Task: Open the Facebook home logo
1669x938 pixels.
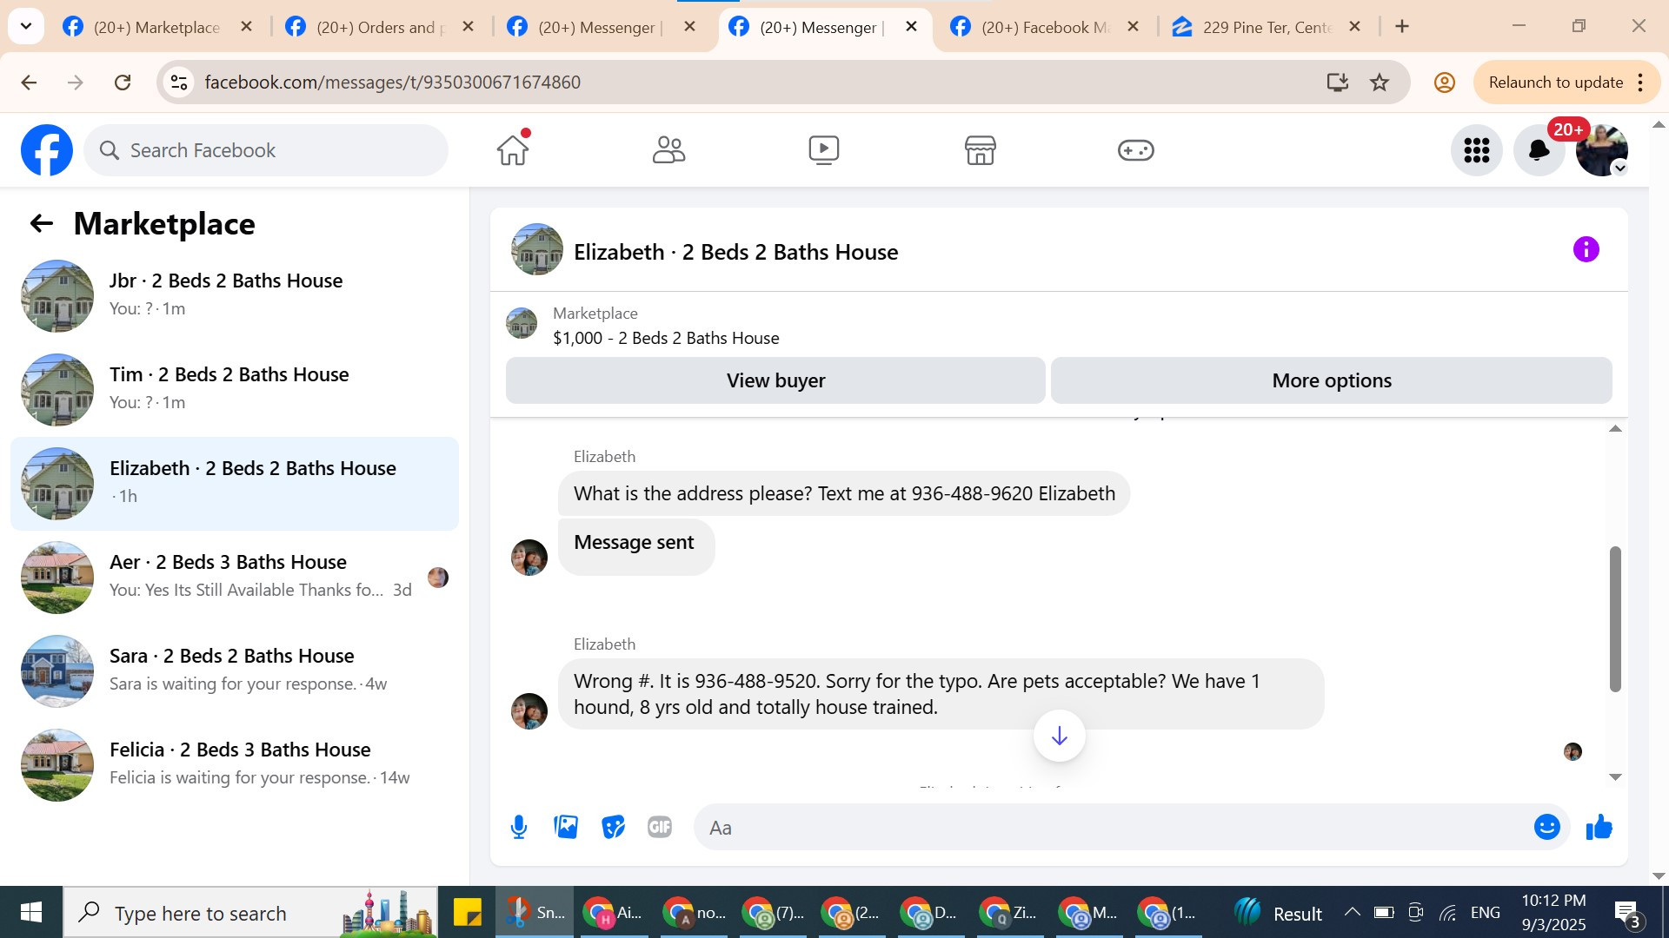Action: (x=47, y=150)
